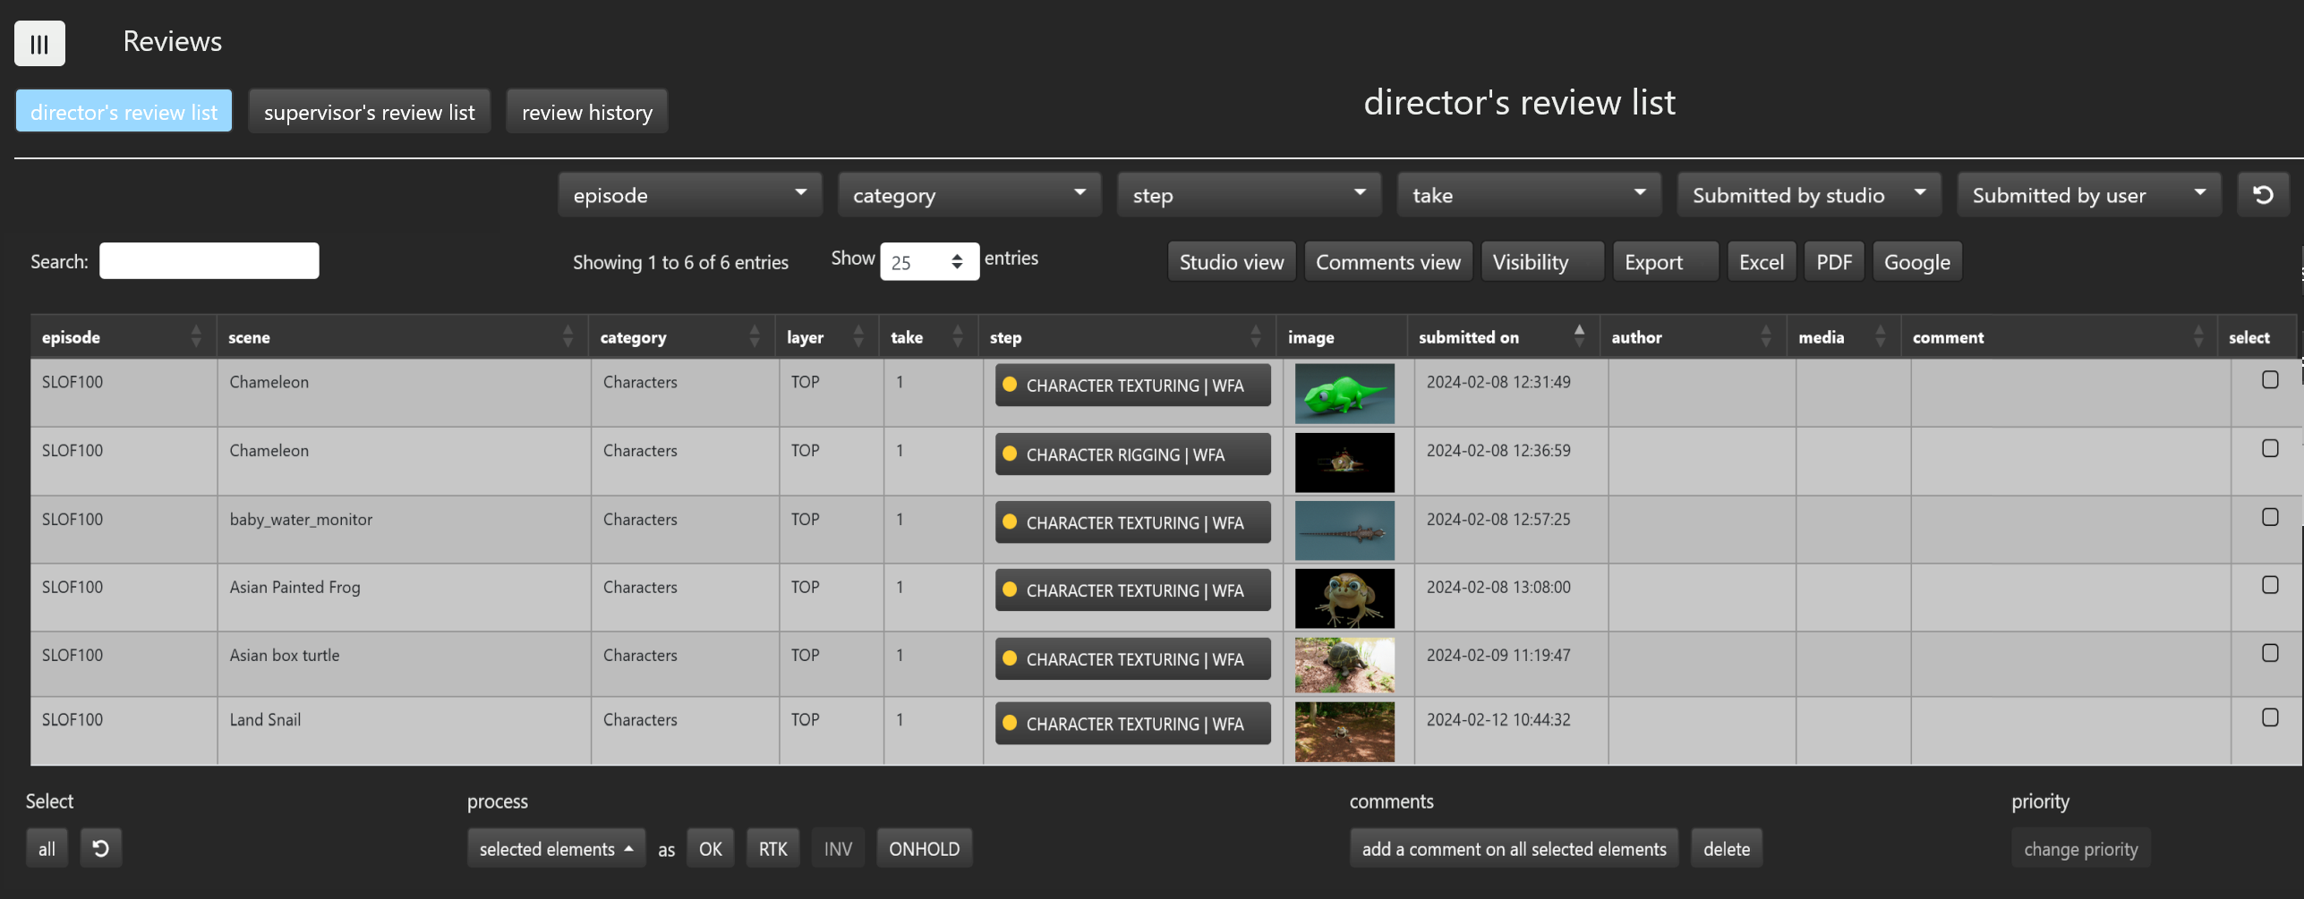Image resolution: width=2304 pixels, height=899 pixels.
Task: Expand the episode filter dropdown
Action: pyautogui.click(x=689, y=195)
